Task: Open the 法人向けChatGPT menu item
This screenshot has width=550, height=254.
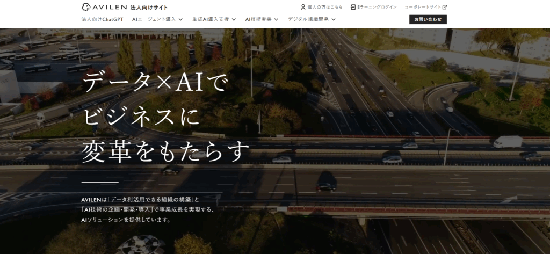Action: (103, 19)
